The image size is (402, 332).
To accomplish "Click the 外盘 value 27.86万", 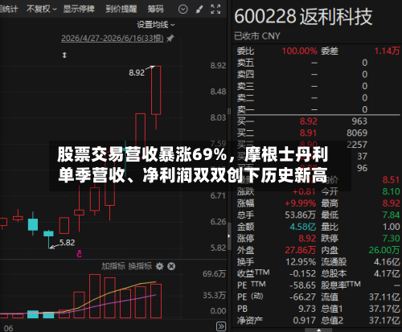I will [x=300, y=250].
